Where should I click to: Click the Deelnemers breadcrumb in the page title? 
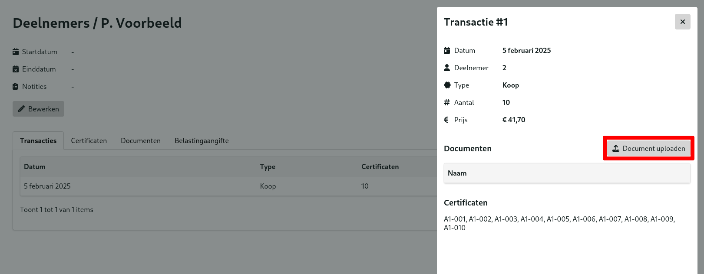[51, 23]
